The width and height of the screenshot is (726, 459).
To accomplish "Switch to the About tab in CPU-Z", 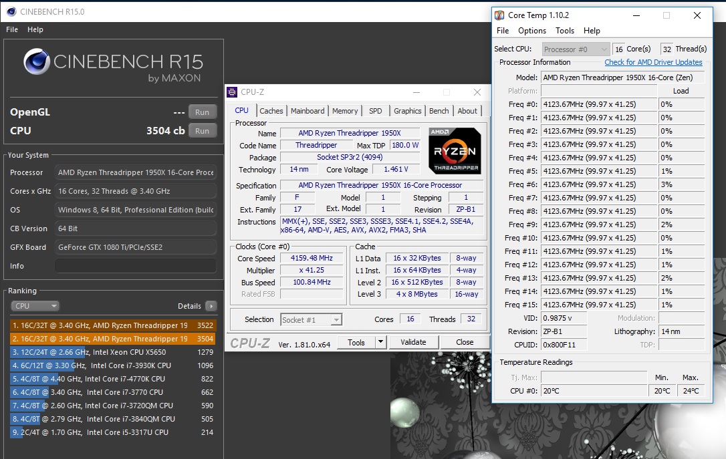I will [467, 111].
